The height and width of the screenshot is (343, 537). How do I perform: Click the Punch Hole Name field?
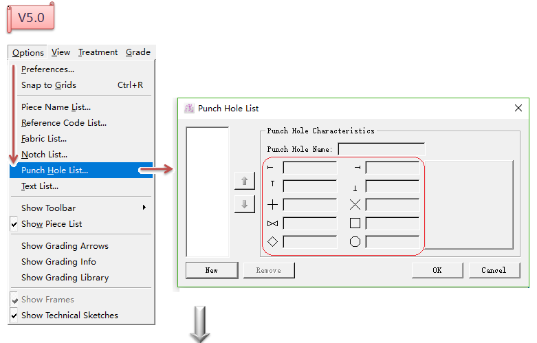point(381,149)
